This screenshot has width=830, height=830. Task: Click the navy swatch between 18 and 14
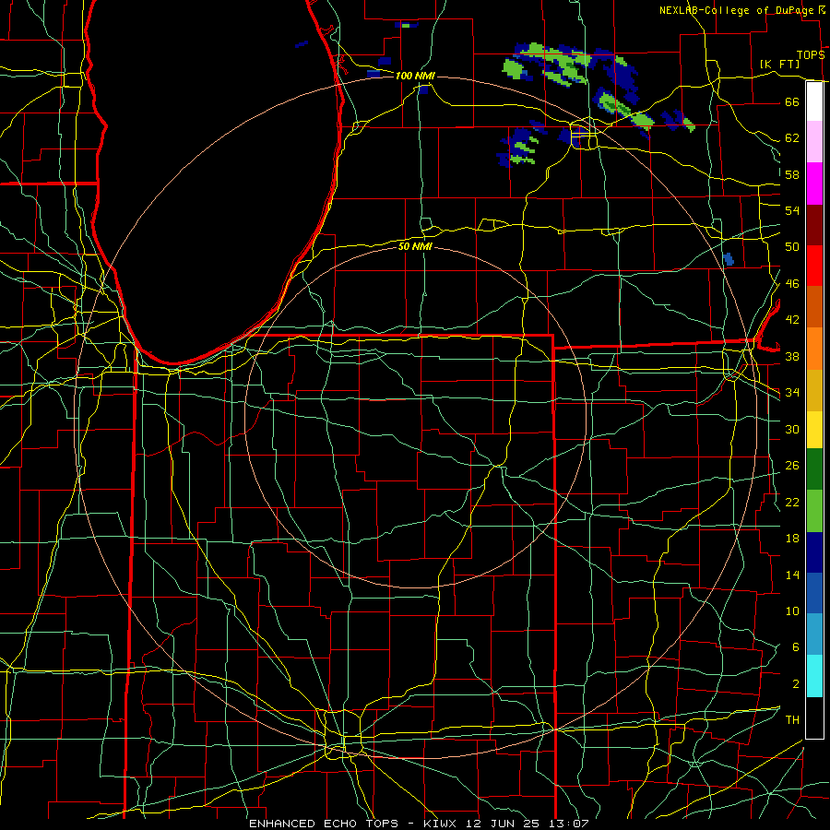(814, 552)
